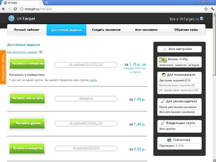The height and width of the screenshot is (162, 216).
Task: Open Мои рекламные кампании link
Action: pos(177,112)
